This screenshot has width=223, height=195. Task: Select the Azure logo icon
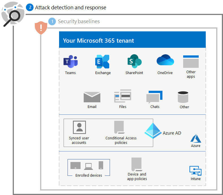click(x=196, y=138)
